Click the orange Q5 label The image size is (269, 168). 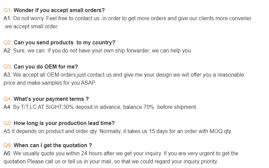[7, 123]
